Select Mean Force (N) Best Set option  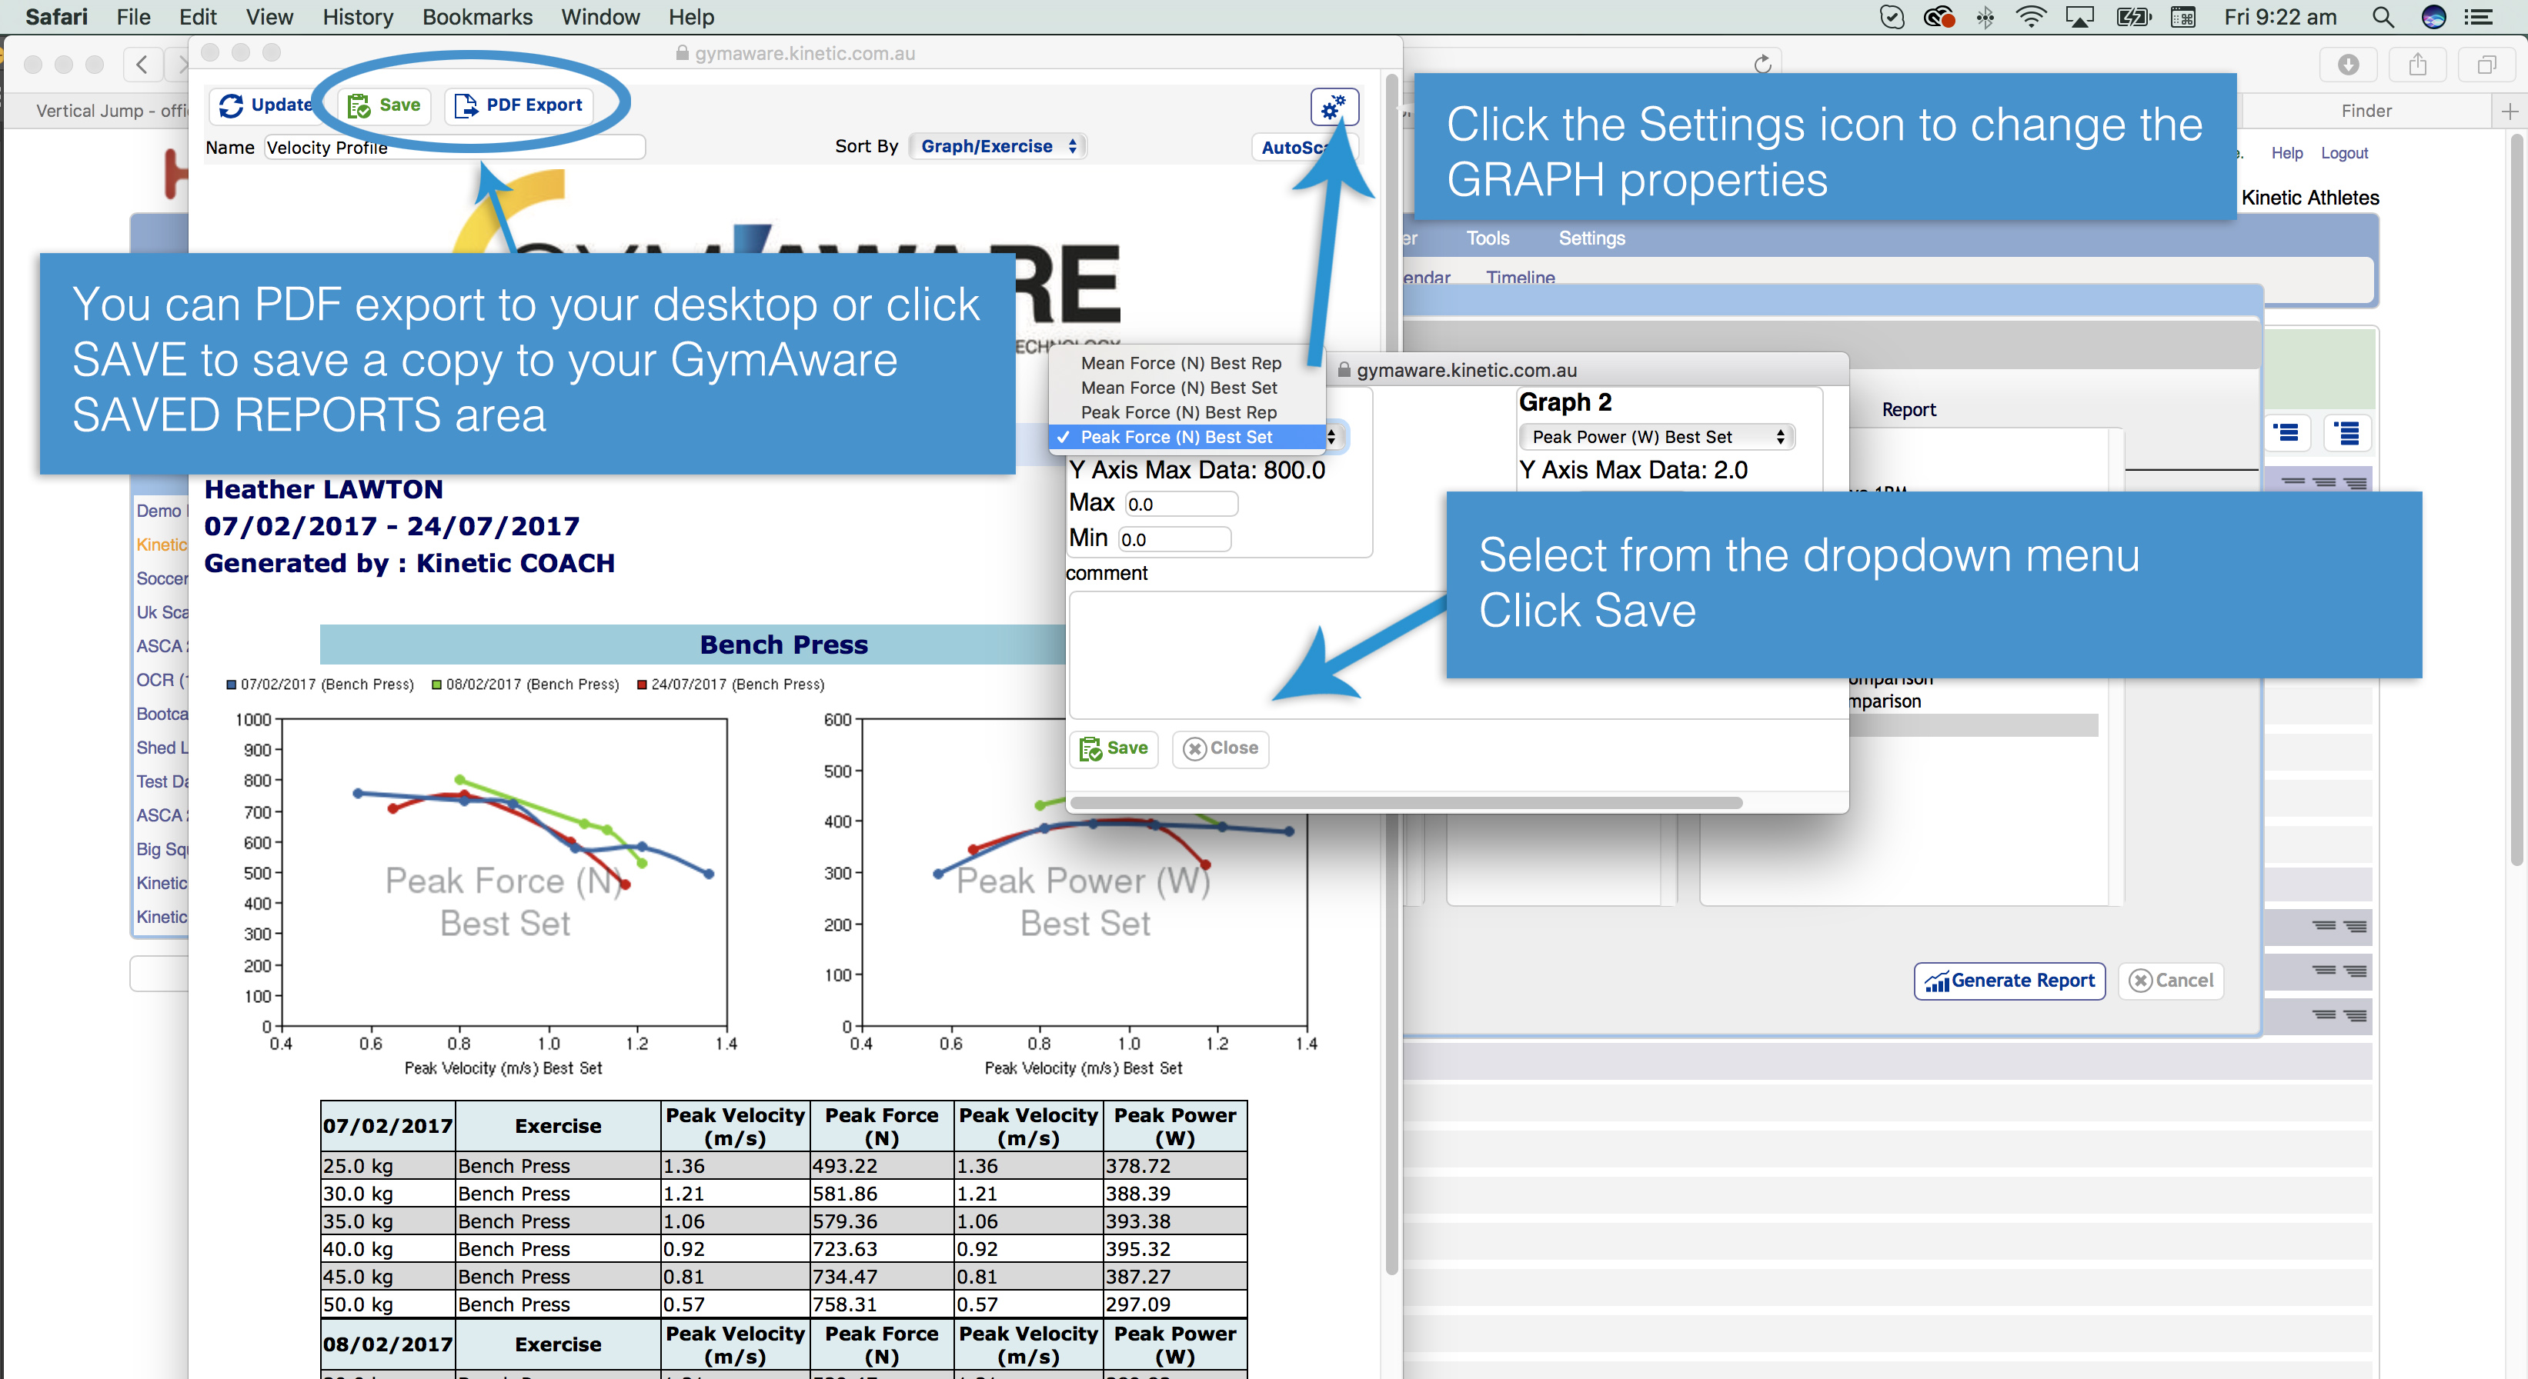click(1179, 388)
